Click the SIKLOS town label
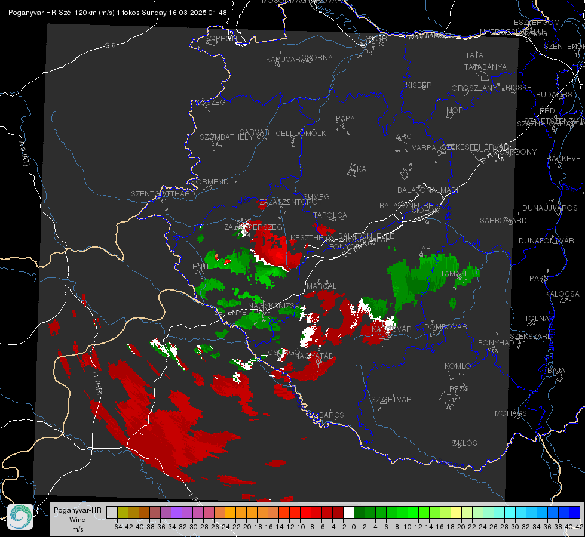This screenshot has width=585, height=537. [464, 443]
